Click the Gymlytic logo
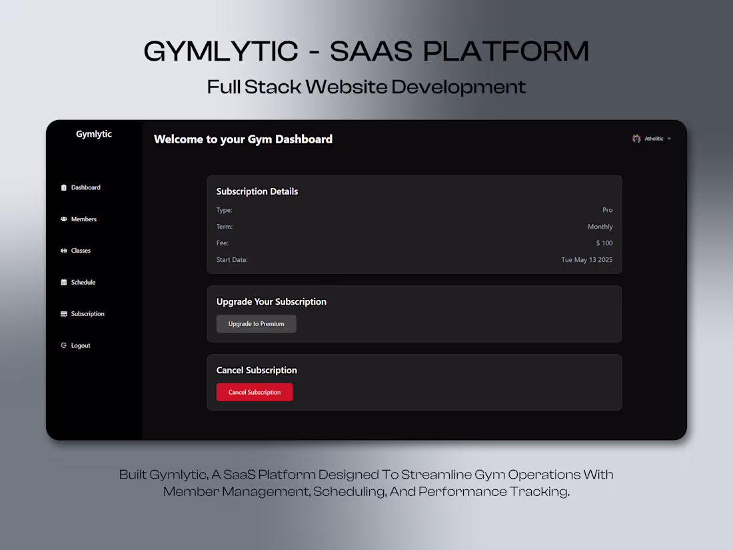 pos(93,134)
